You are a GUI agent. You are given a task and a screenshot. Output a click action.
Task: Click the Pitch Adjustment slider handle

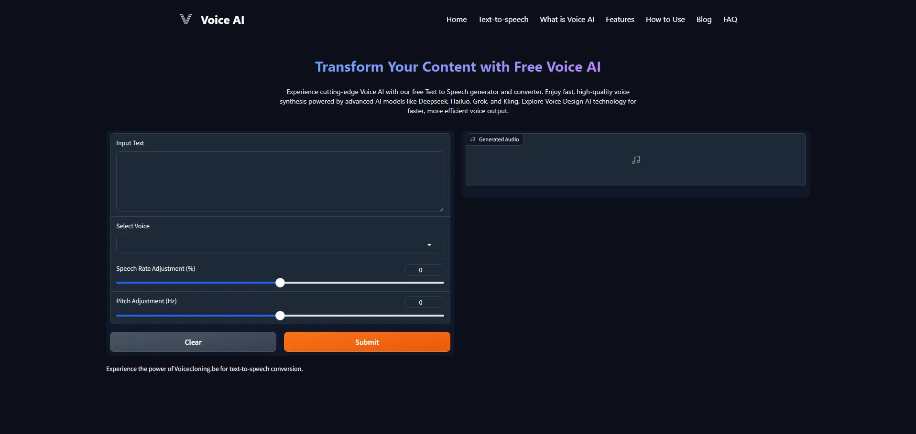(280, 316)
